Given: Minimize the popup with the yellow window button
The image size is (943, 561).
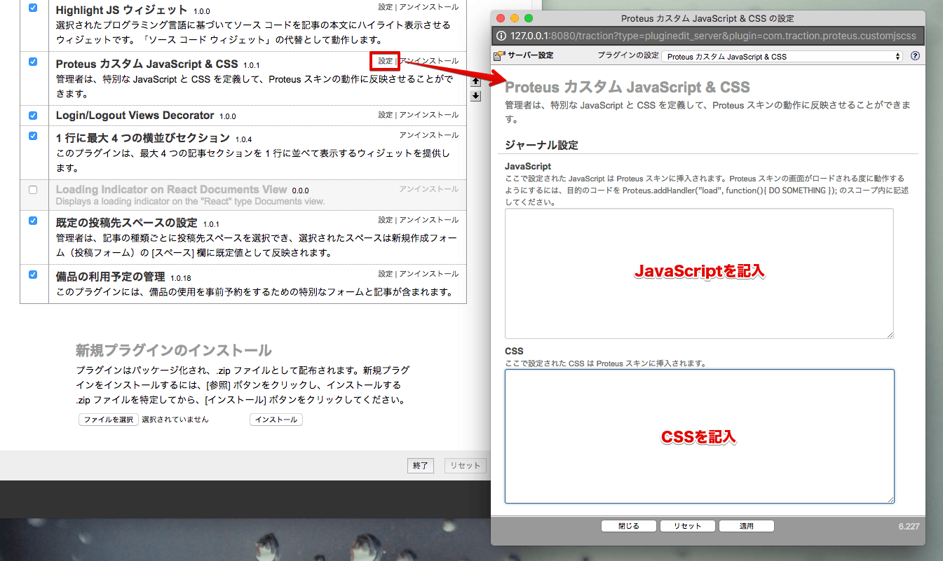Looking at the screenshot, I should [515, 18].
